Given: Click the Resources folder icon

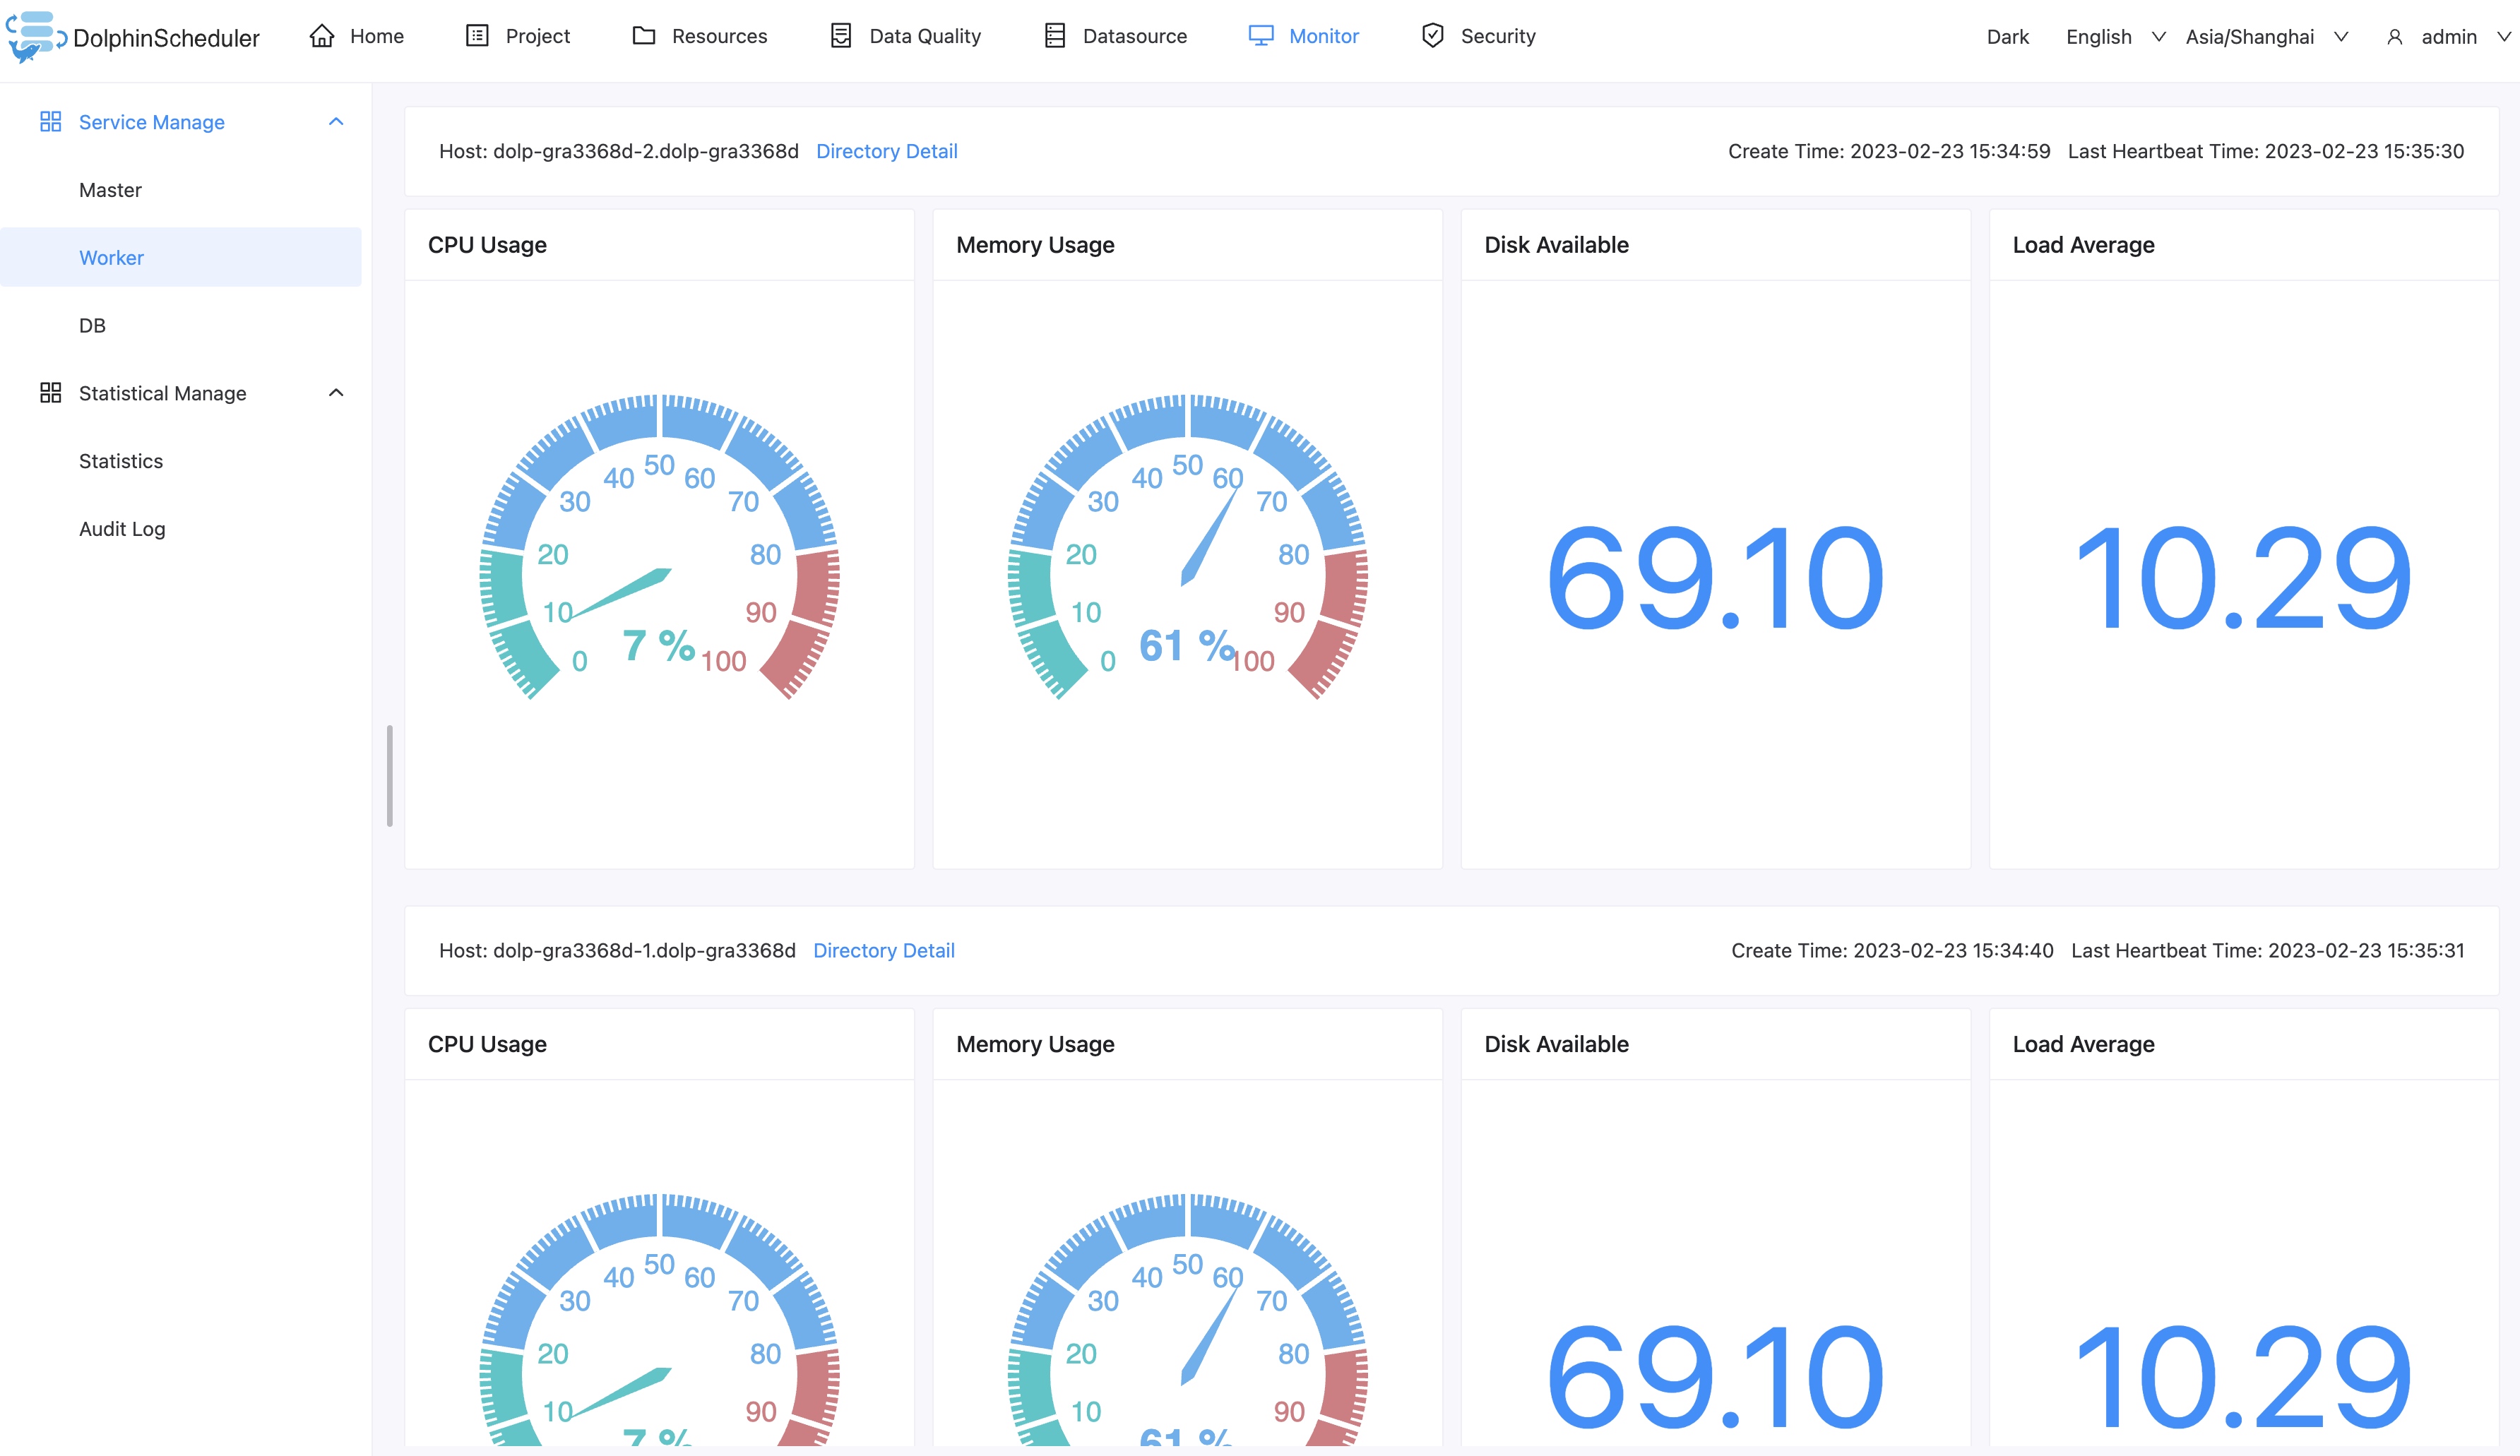Looking at the screenshot, I should 644,36.
